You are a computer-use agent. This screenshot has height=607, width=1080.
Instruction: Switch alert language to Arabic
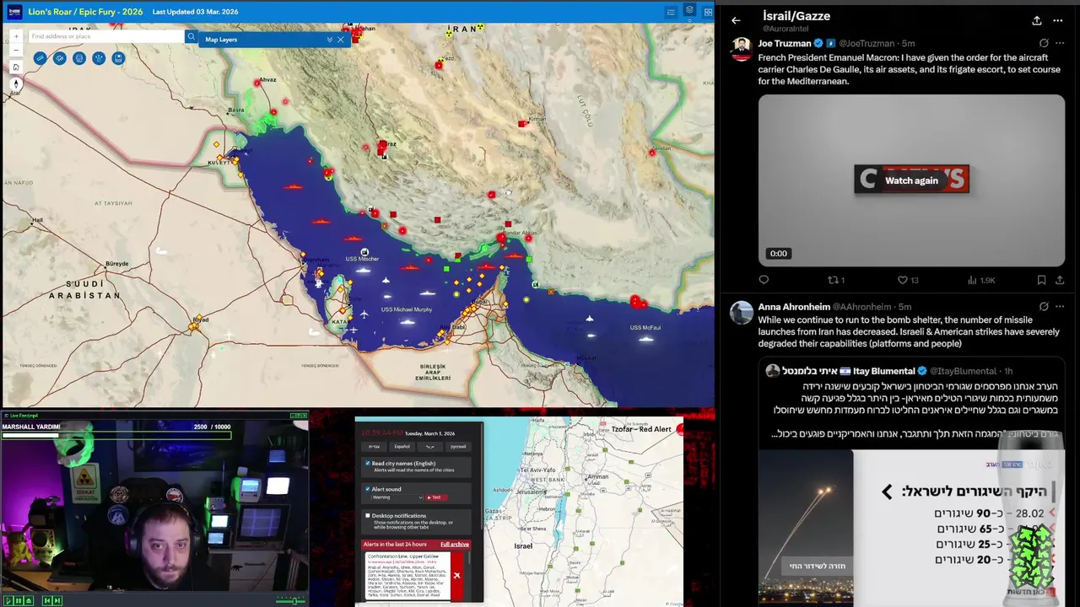pos(429,446)
